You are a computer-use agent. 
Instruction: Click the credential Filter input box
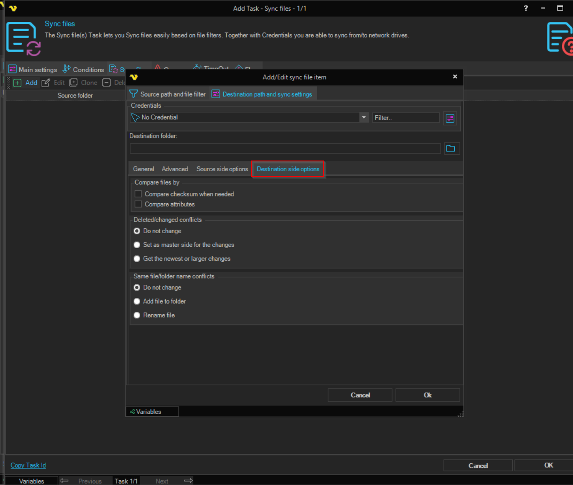[x=405, y=118]
